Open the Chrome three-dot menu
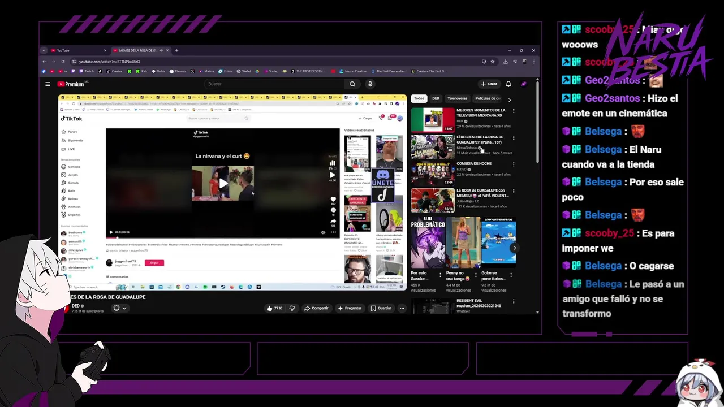 tap(533, 62)
